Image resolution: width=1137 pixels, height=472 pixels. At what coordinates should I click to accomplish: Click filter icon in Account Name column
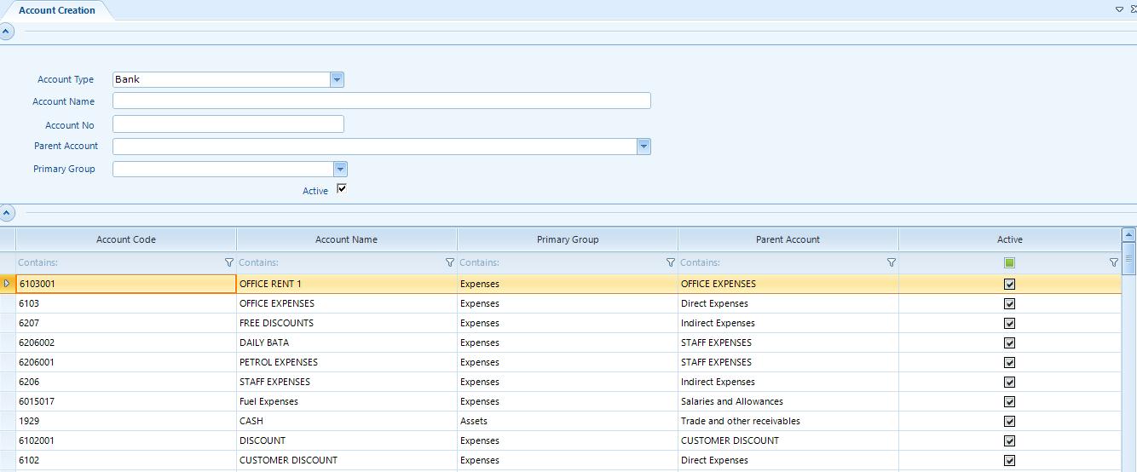[x=450, y=262]
